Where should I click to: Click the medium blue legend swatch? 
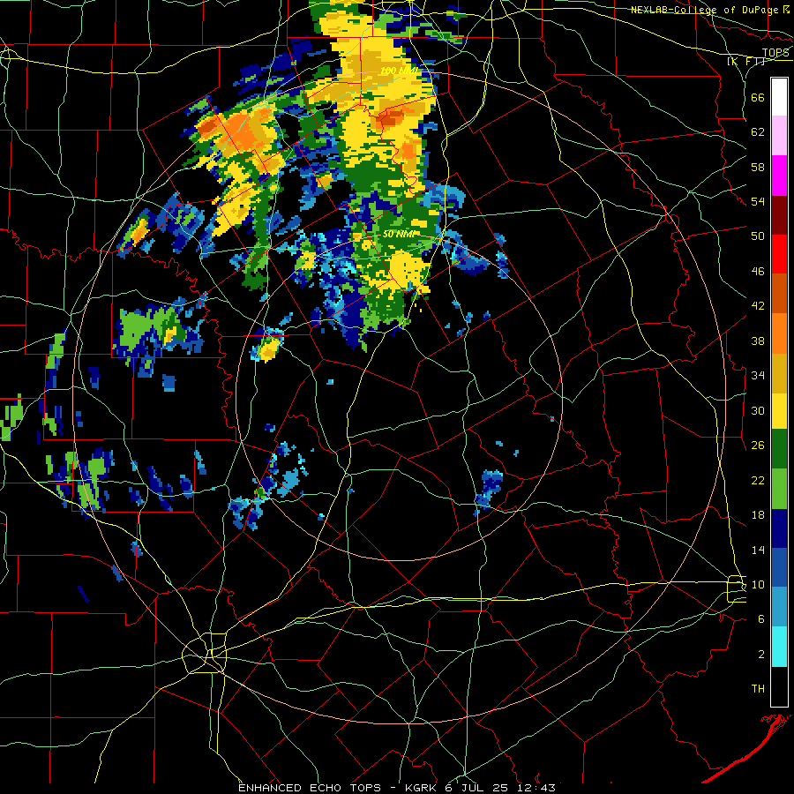click(x=779, y=567)
